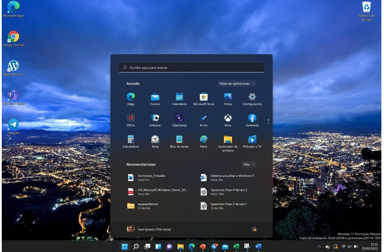This screenshot has width=384, height=252.
Task: Select the Papelera de reciclaje icon
Action: click(366, 11)
